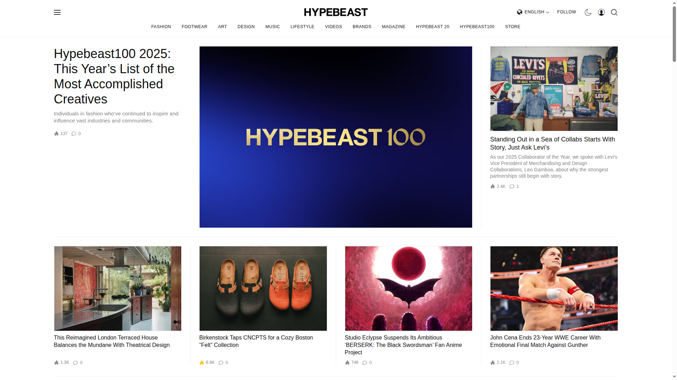Select the FASHION navigation tab

coord(161,27)
